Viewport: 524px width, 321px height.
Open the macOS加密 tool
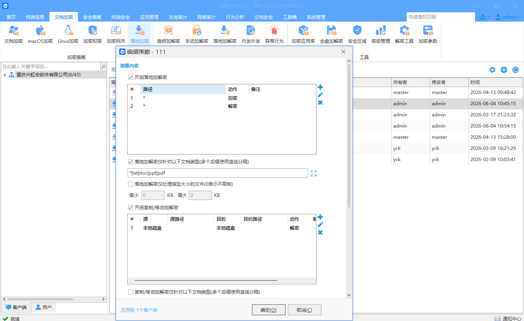(40, 34)
